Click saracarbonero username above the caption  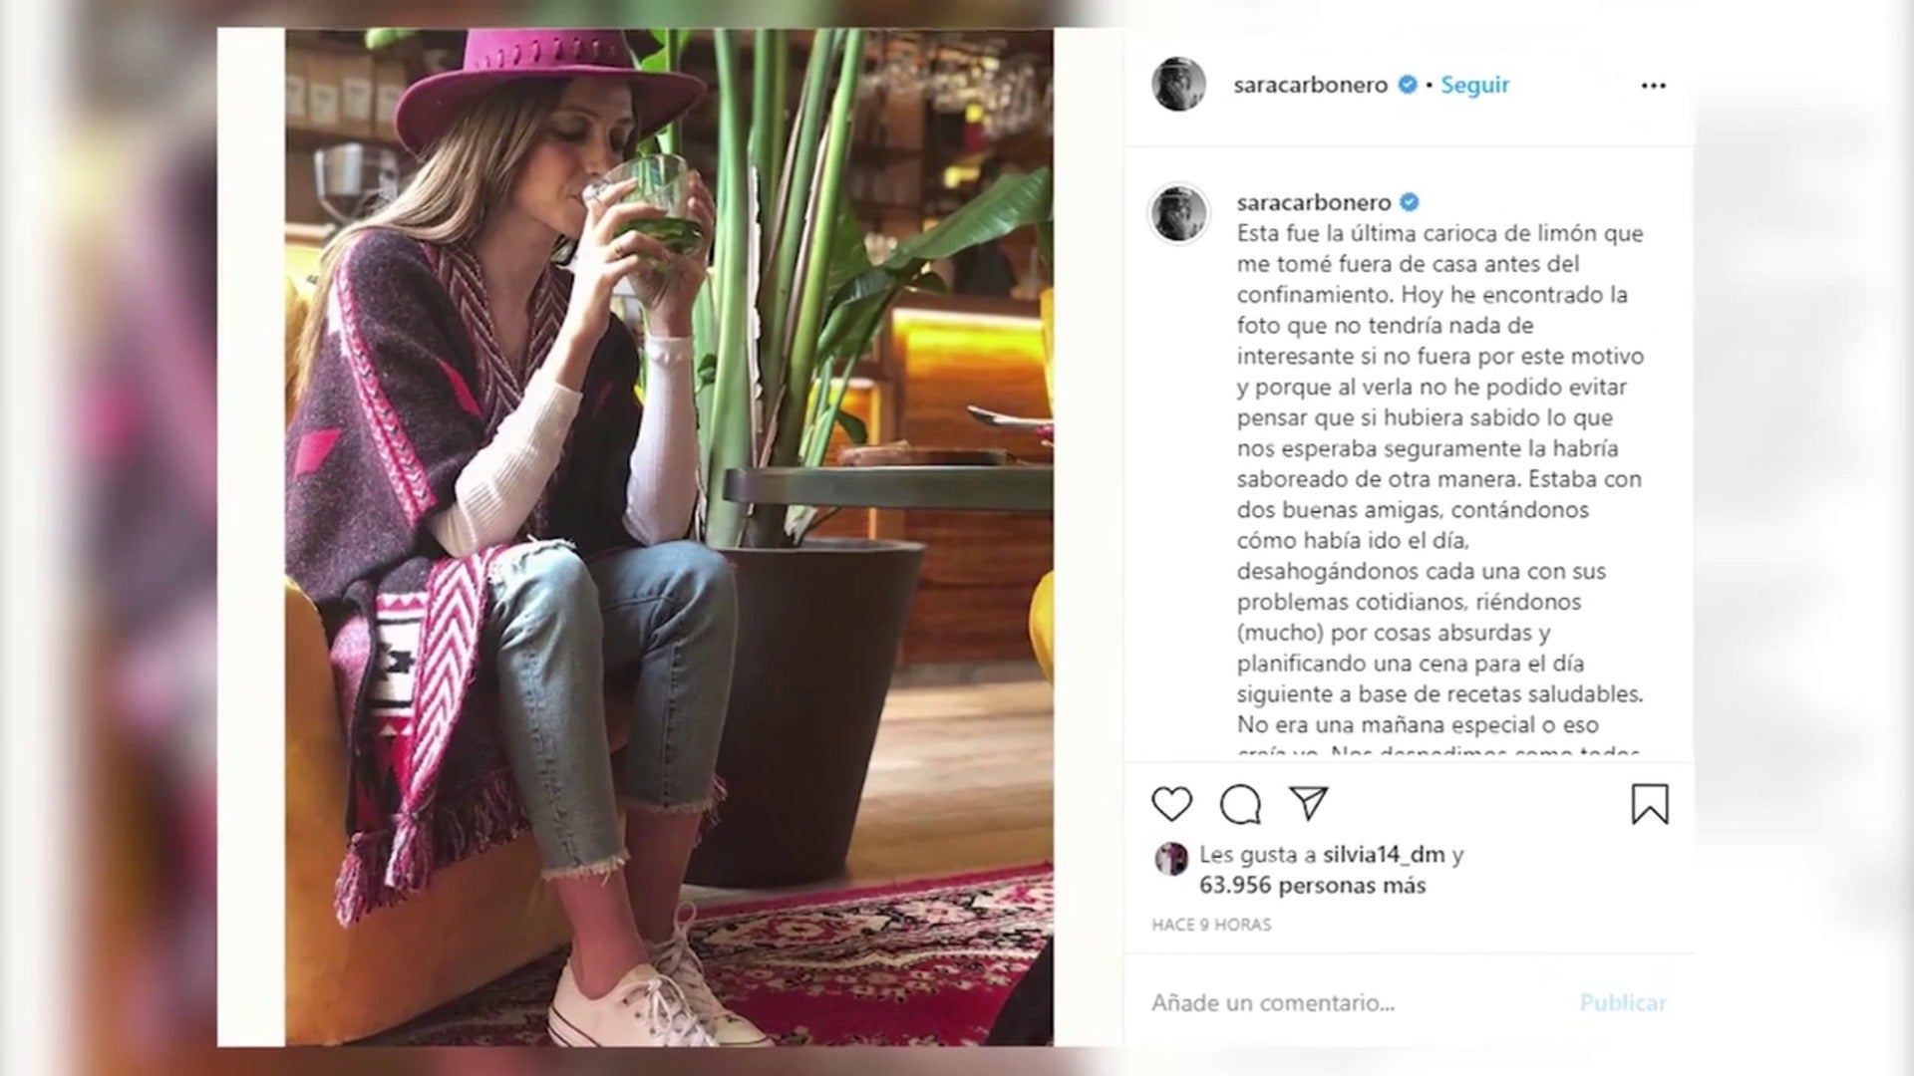pos(1314,202)
